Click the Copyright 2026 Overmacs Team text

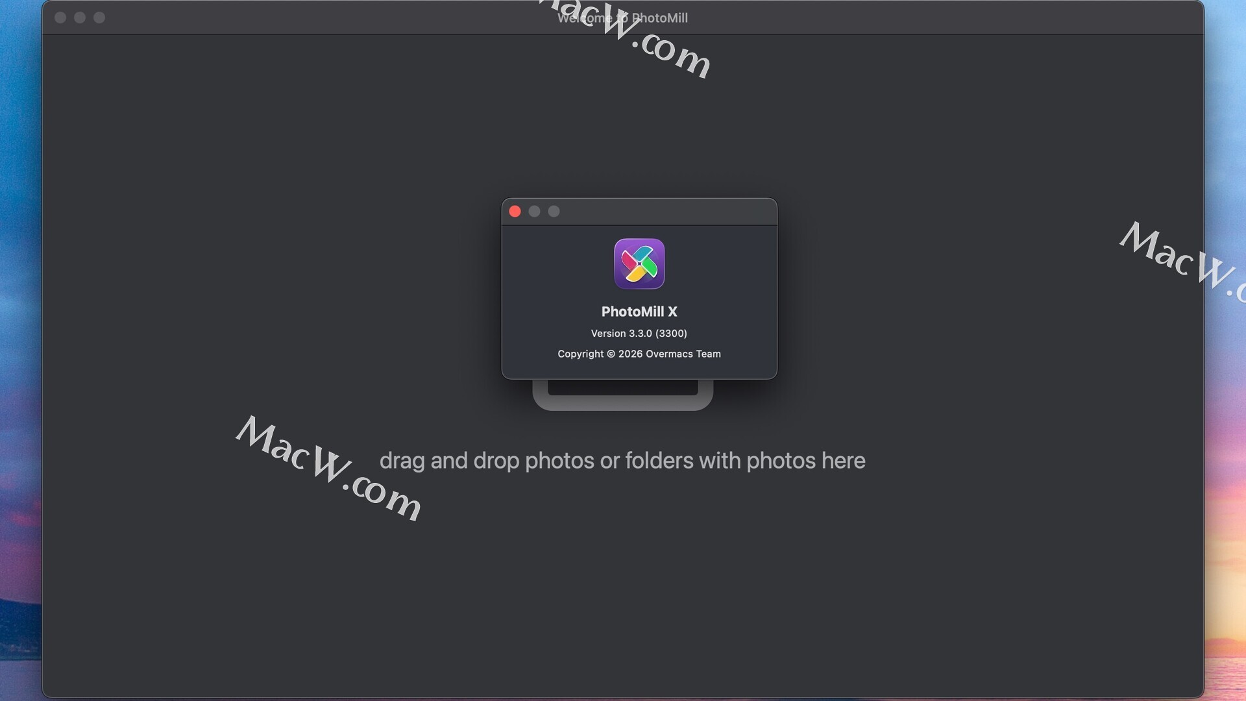point(639,354)
